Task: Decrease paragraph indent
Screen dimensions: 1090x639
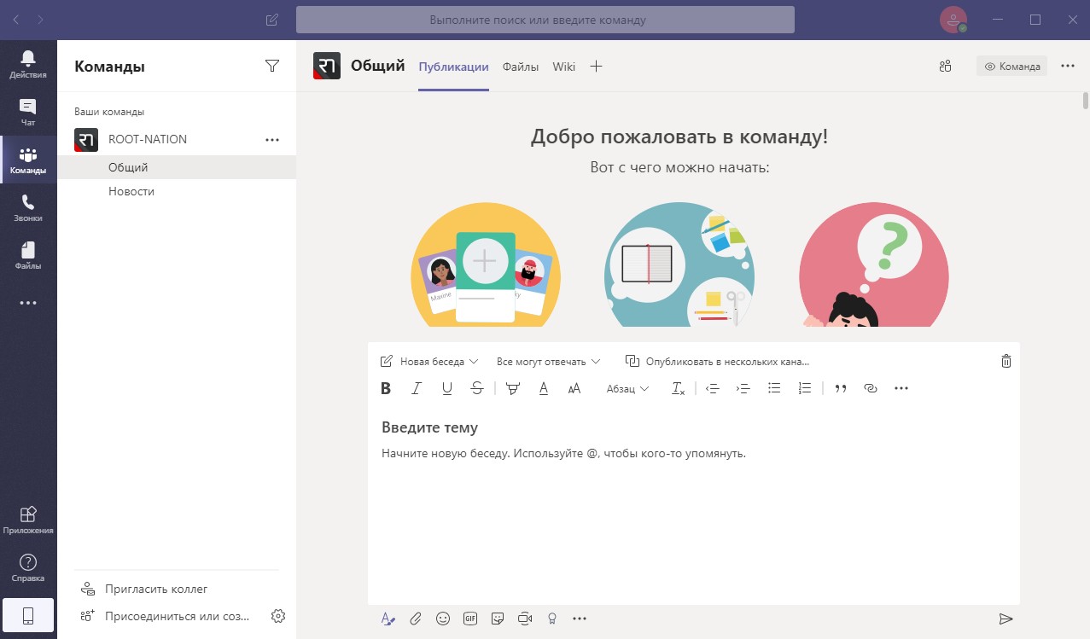Action: 713,388
